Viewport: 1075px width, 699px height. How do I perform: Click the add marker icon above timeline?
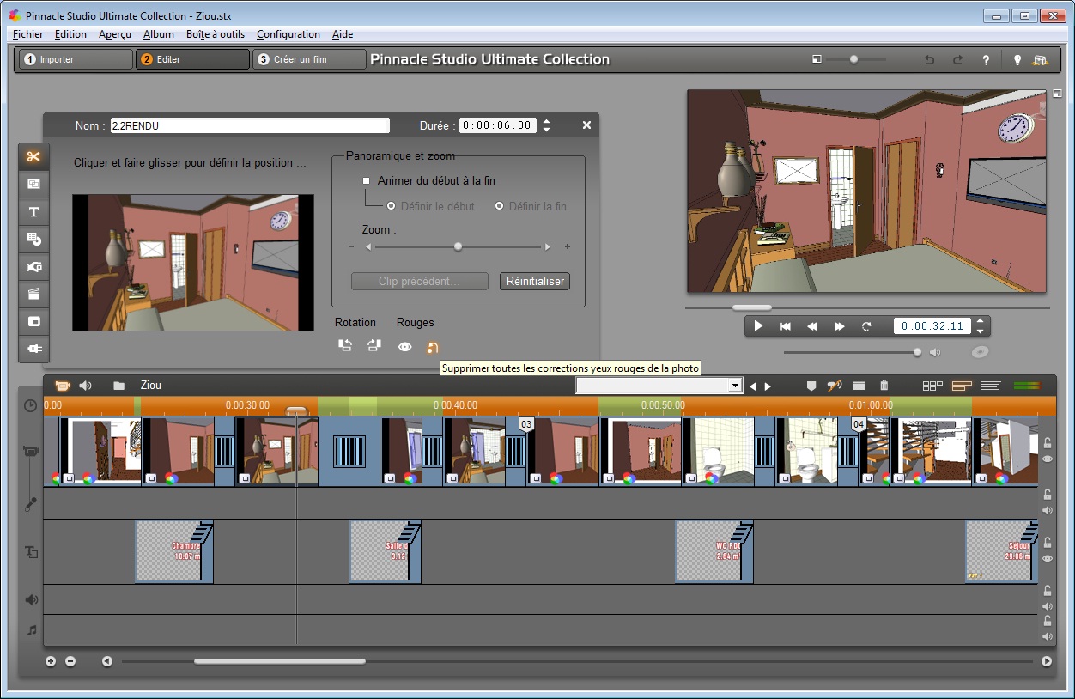(811, 386)
